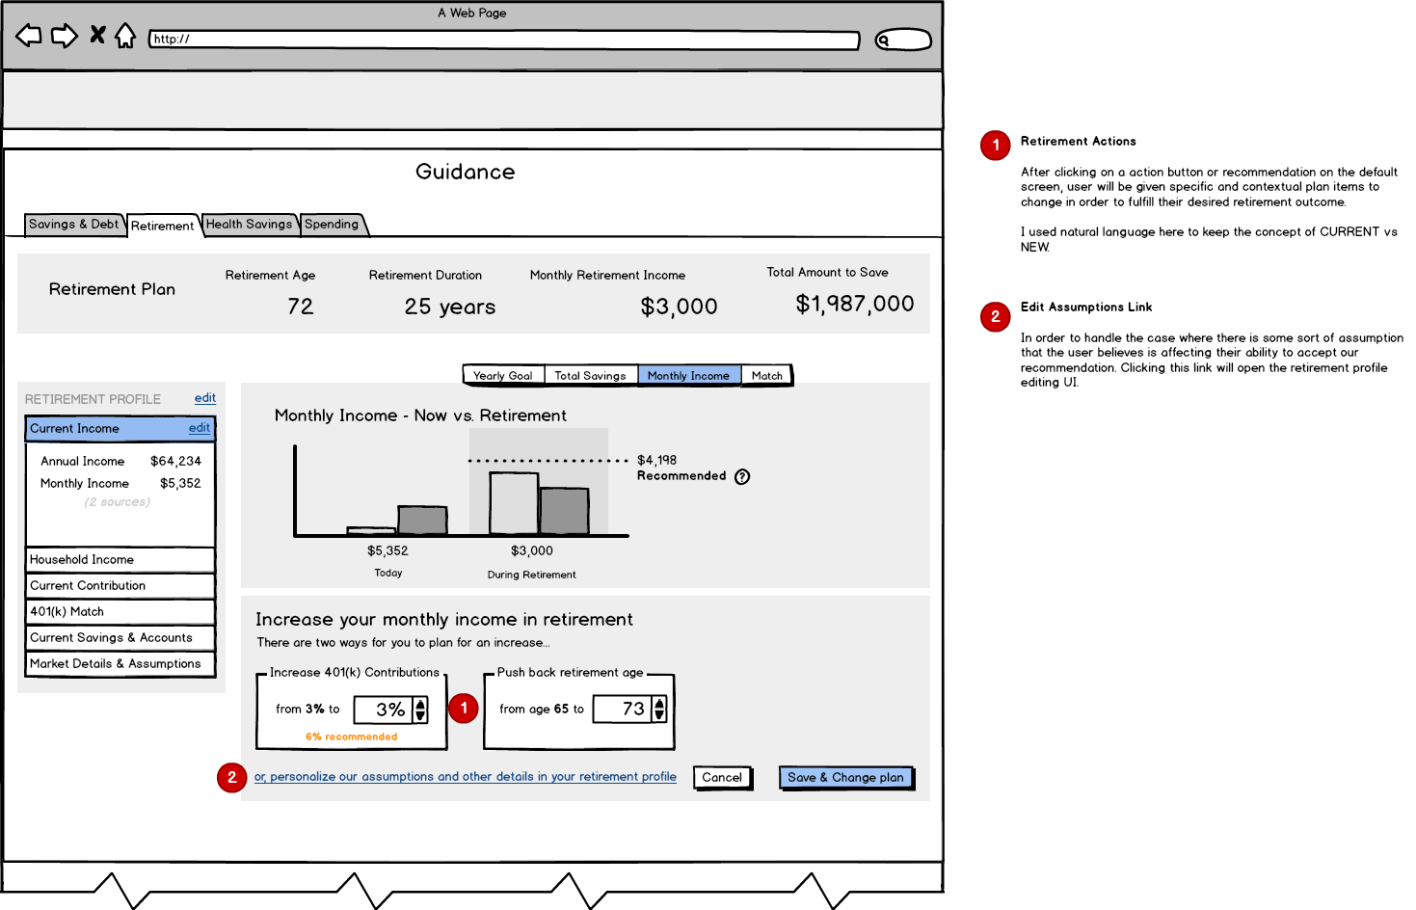1416x910 pixels.
Task: Click the $4,198 recommended value label
Action: (657, 460)
